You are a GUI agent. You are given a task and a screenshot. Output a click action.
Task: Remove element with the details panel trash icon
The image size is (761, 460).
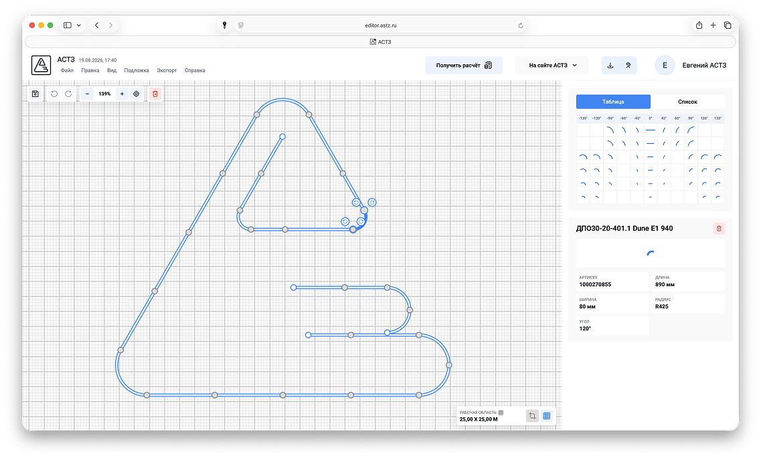click(x=719, y=228)
